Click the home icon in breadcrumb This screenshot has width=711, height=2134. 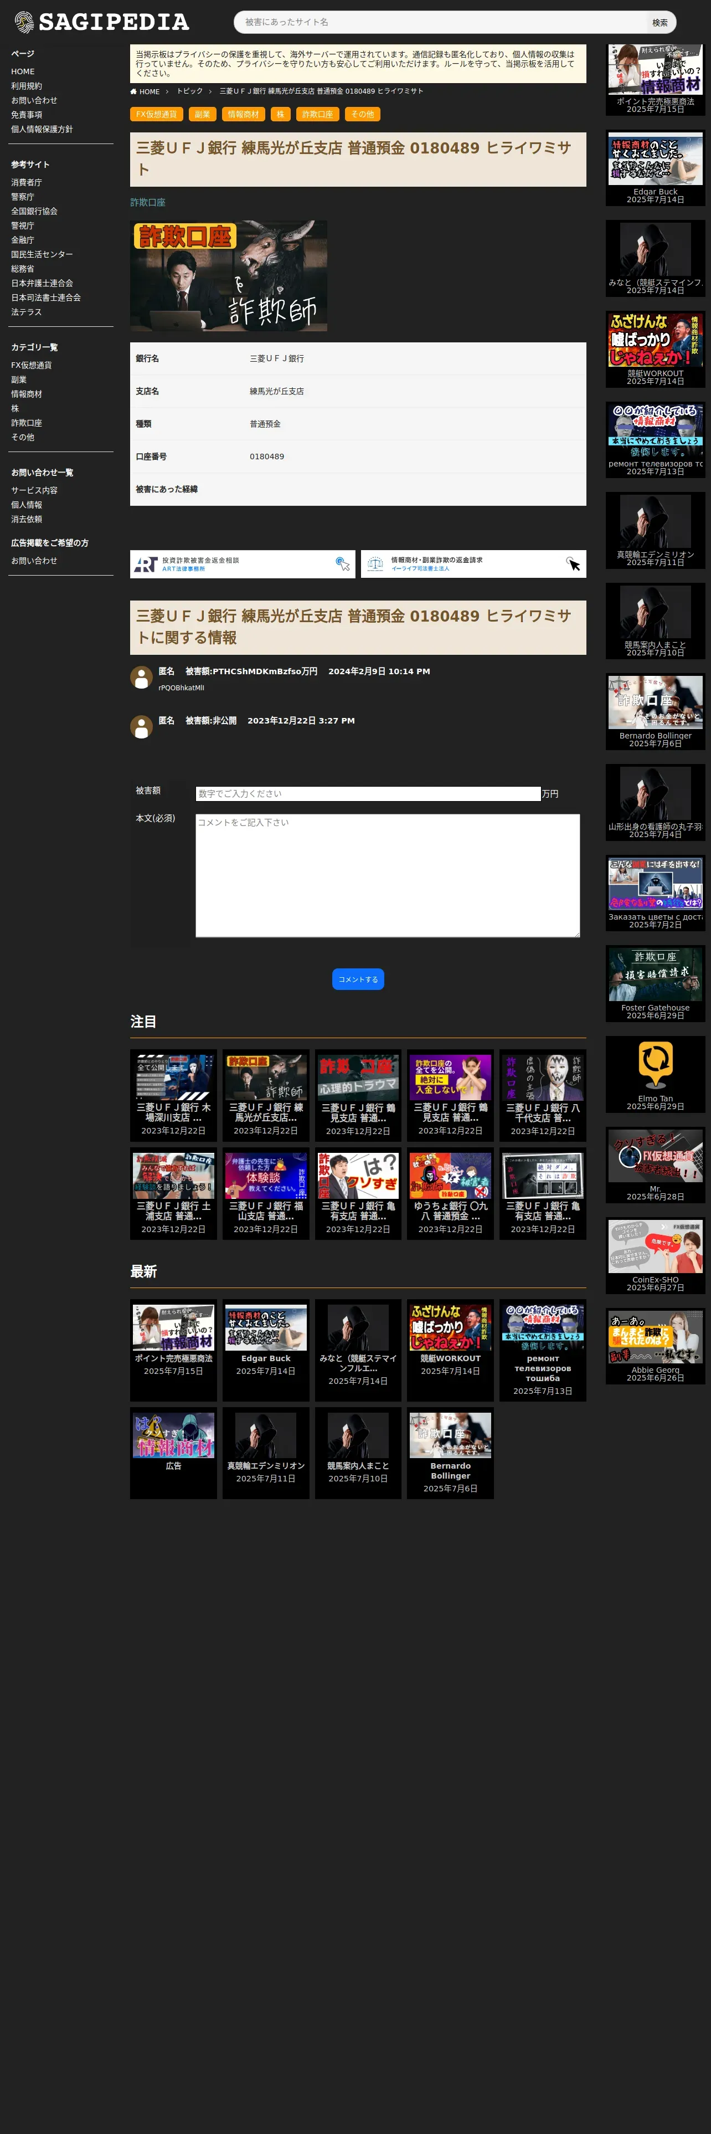(133, 91)
